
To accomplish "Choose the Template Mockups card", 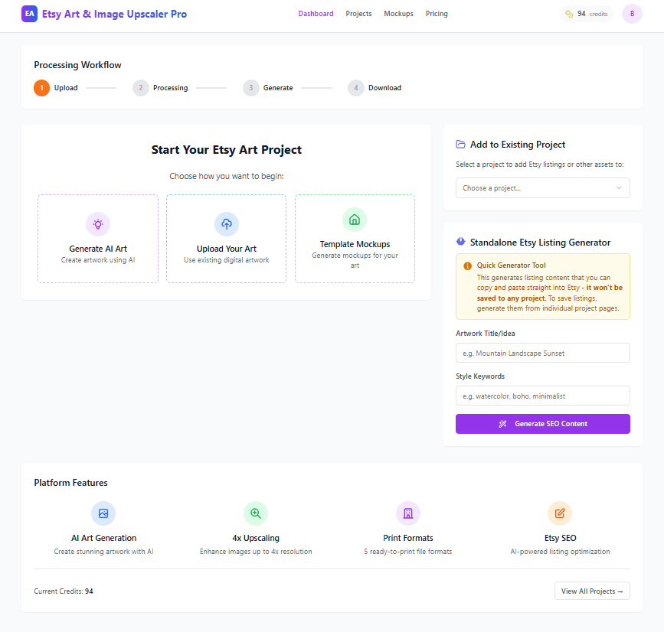I will pos(355,239).
